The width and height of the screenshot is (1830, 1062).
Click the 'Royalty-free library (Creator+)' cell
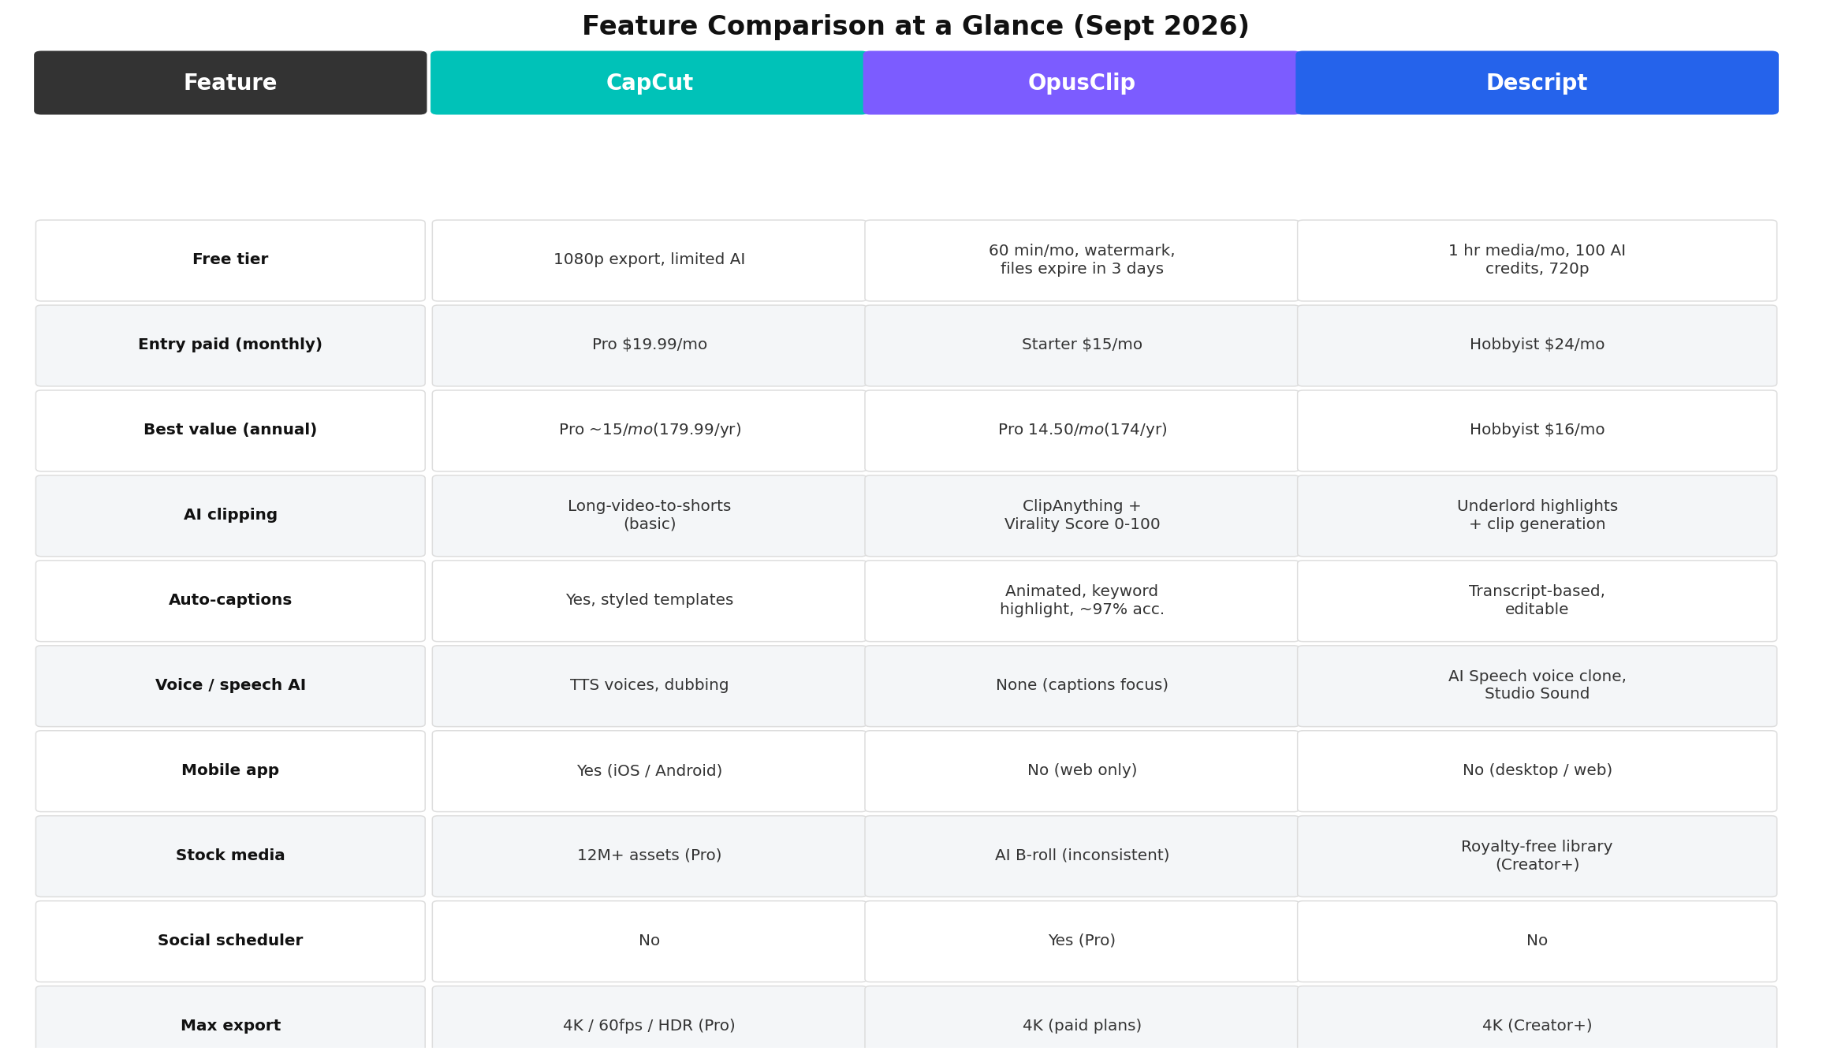pos(1537,856)
